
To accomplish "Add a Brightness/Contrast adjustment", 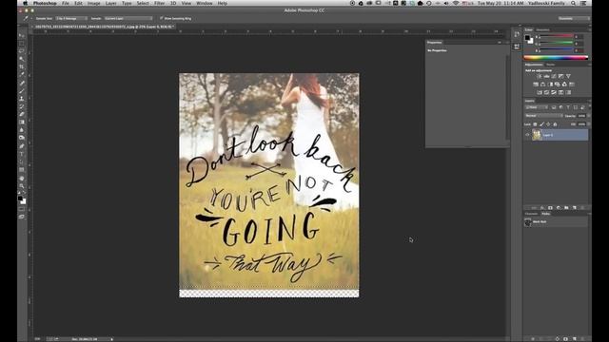I will [540, 76].
